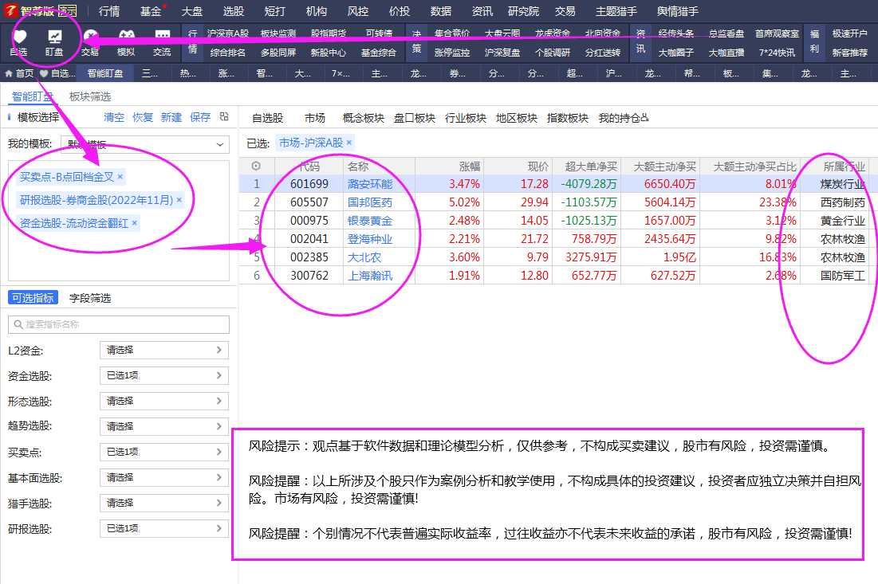The width and height of the screenshot is (878, 584).
Task: Remove the 研报选股-券商金股 condition tag
Action: 179,200
